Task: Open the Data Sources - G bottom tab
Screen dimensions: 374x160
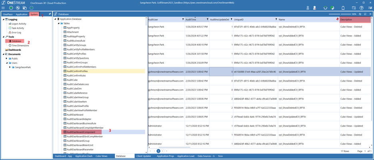Action: pos(206,156)
